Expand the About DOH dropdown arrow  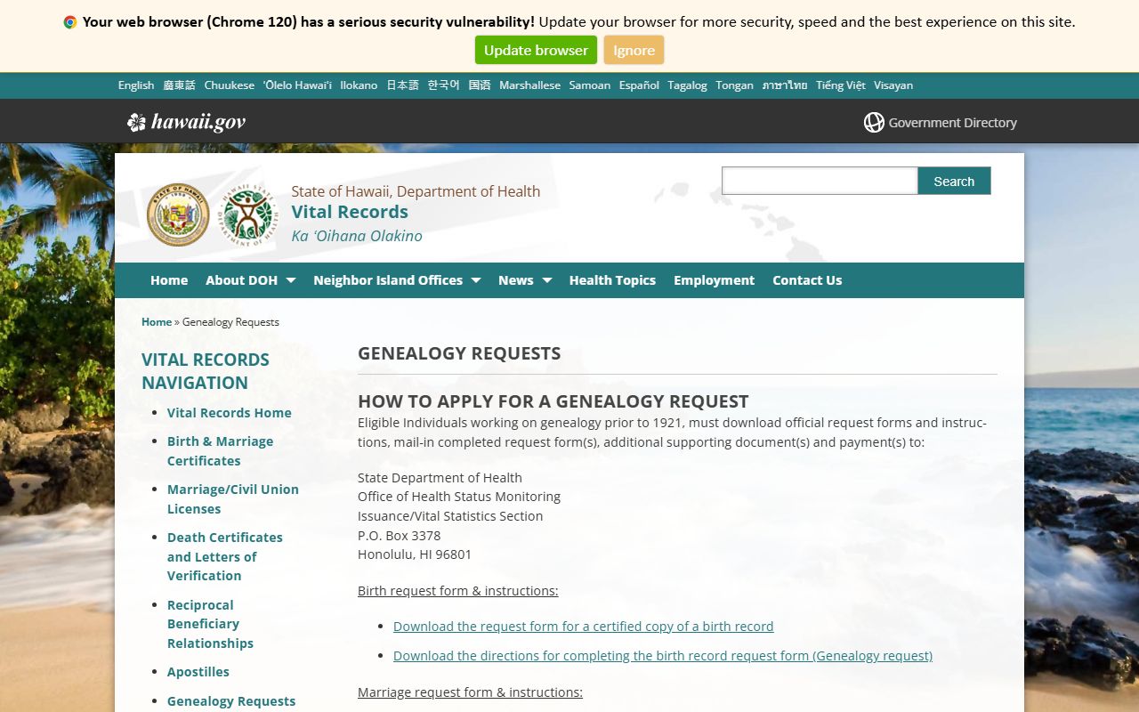(x=290, y=280)
